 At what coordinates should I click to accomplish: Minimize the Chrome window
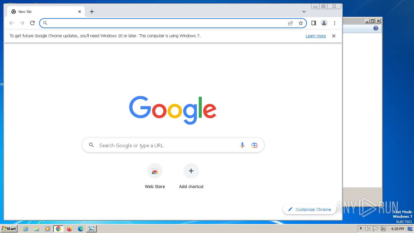tap(315, 6)
